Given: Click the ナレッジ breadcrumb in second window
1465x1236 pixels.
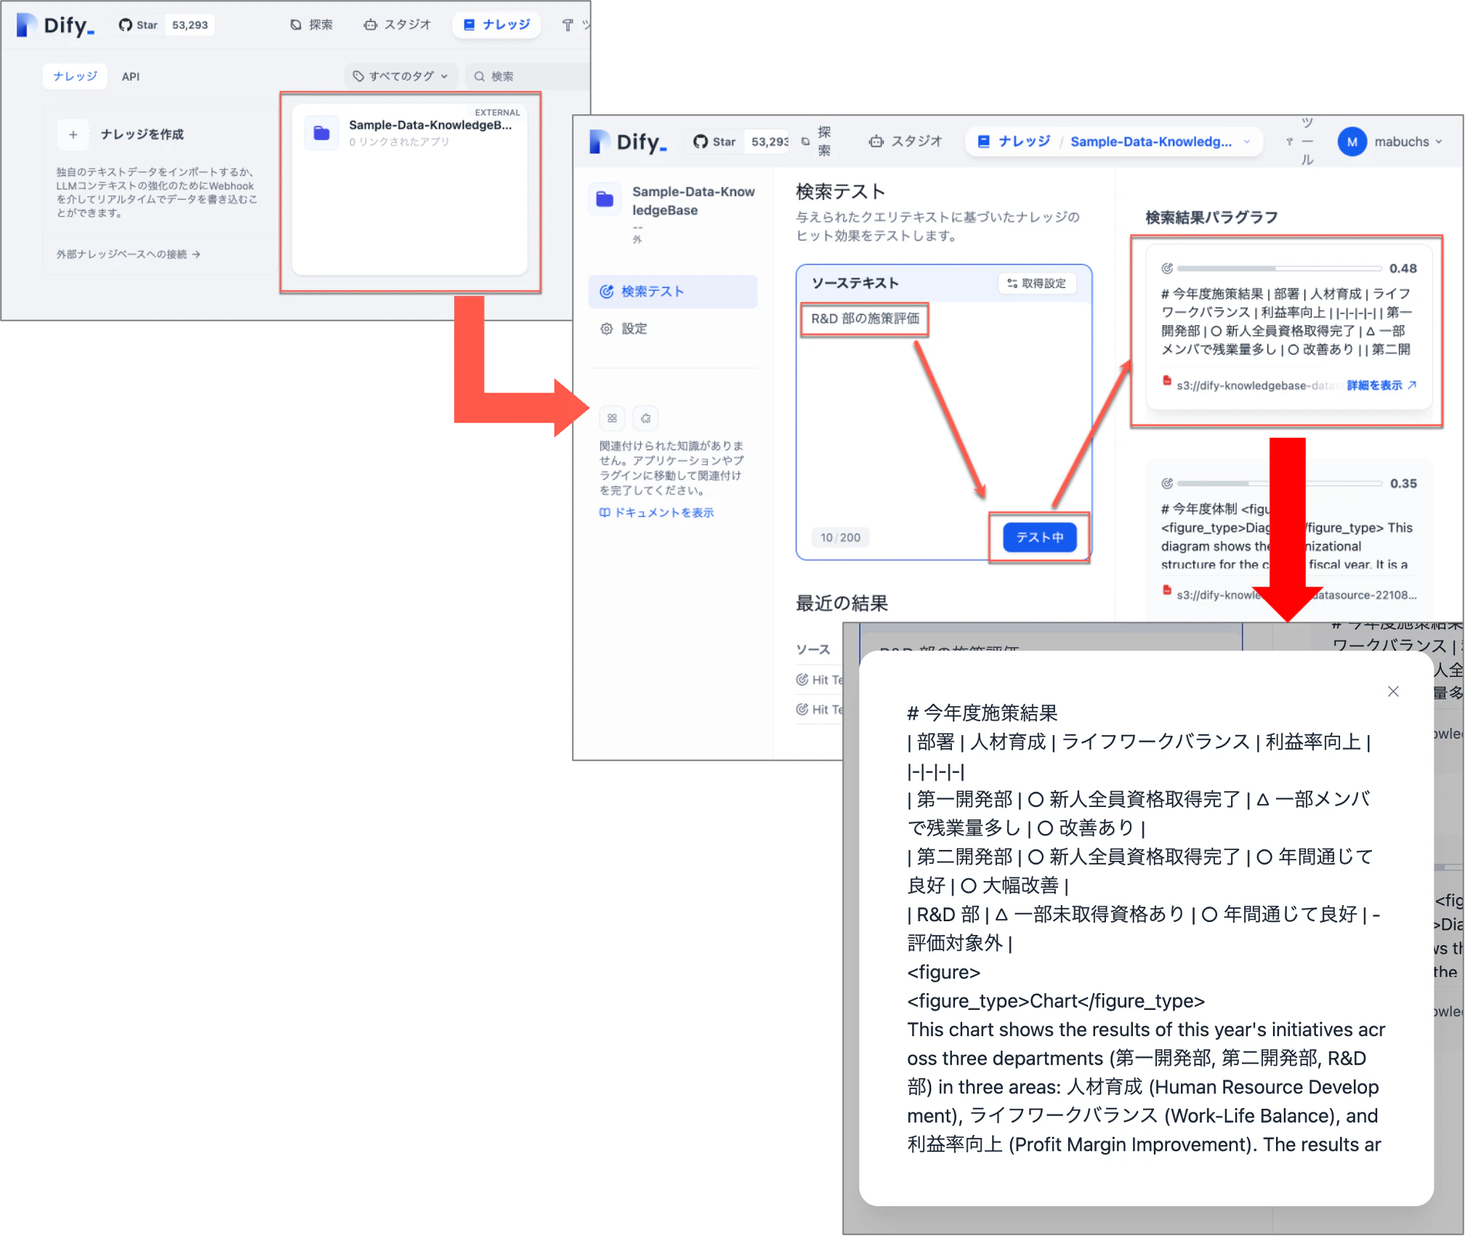Looking at the screenshot, I should click(1014, 142).
